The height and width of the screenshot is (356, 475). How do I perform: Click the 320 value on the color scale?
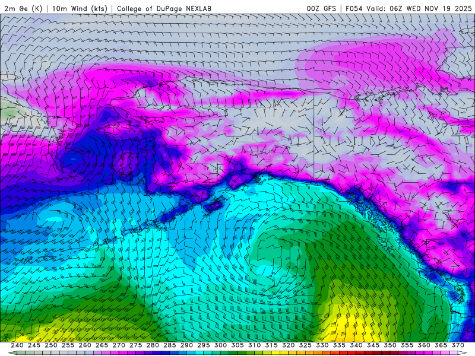(289, 345)
